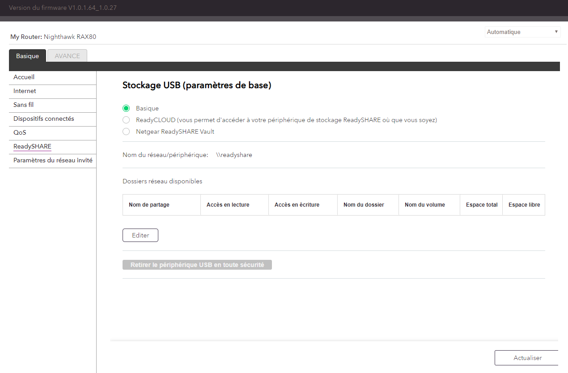The height and width of the screenshot is (373, 568).
Task: Click the Editer button
Action: (140, 235)
